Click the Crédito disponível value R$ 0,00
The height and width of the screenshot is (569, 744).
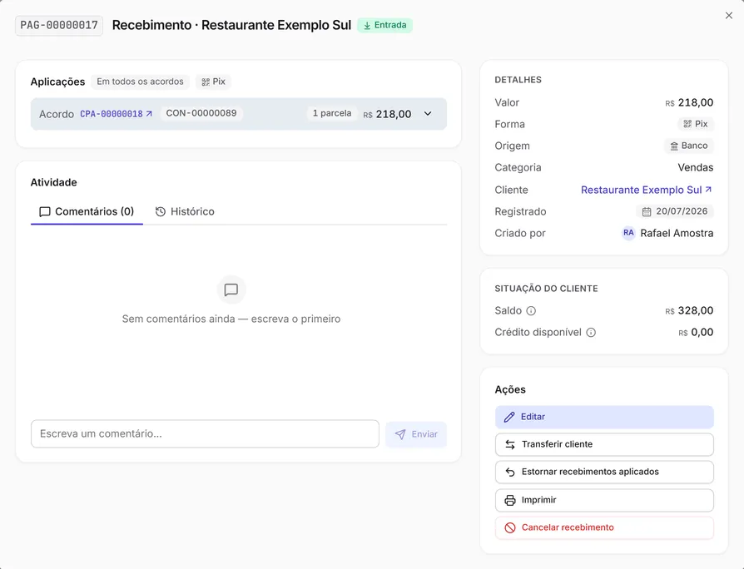(x=696, y=333)
